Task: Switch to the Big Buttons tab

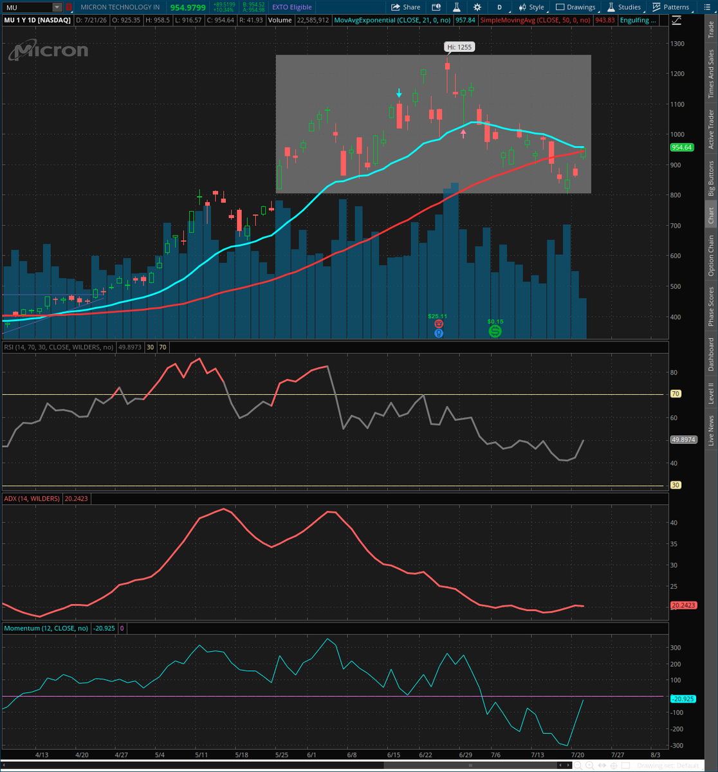Action: point(711,178)
